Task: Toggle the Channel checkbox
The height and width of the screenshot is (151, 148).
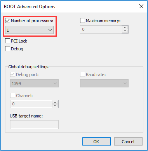Action: [x=12, y=96]
